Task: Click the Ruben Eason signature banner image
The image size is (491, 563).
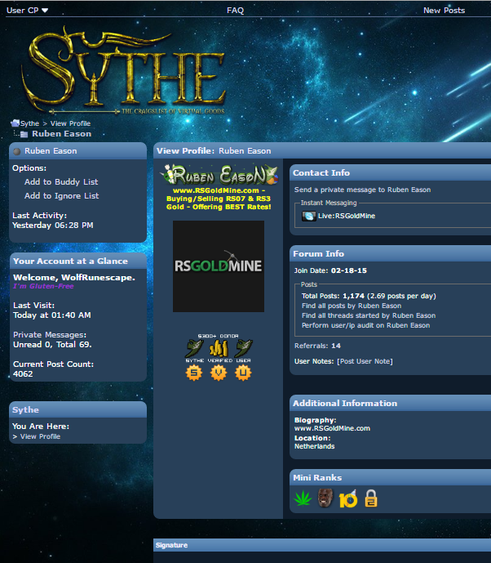Action: 219,175
